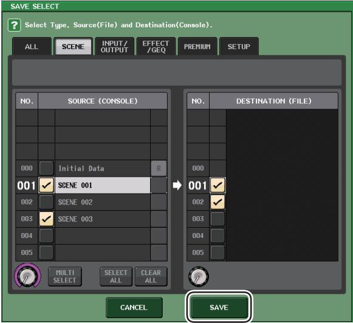Tick the source checkbox for row 005
This screenshot has width=353, height=323.
[x=46, y=253]
